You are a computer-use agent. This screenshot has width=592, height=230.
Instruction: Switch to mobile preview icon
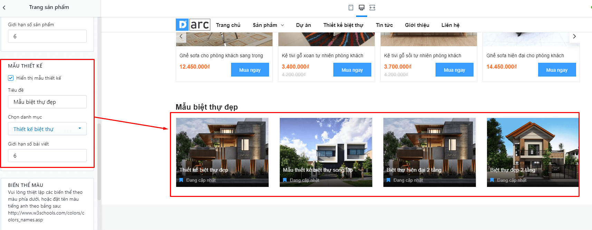pos(351,8)
